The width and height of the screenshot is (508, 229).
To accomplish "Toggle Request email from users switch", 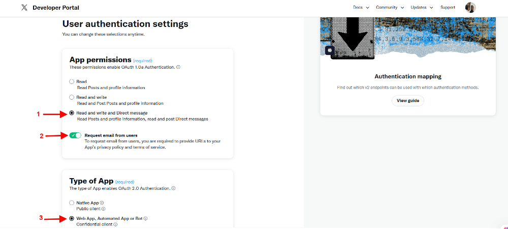I will (75, 135).
